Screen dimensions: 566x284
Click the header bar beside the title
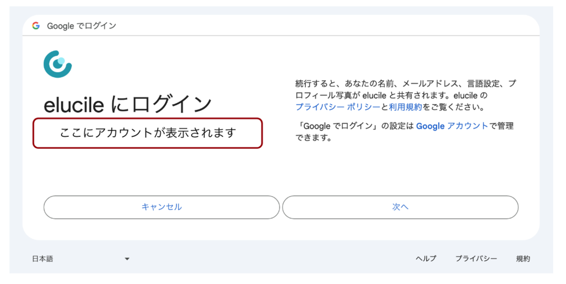(332, 26)
